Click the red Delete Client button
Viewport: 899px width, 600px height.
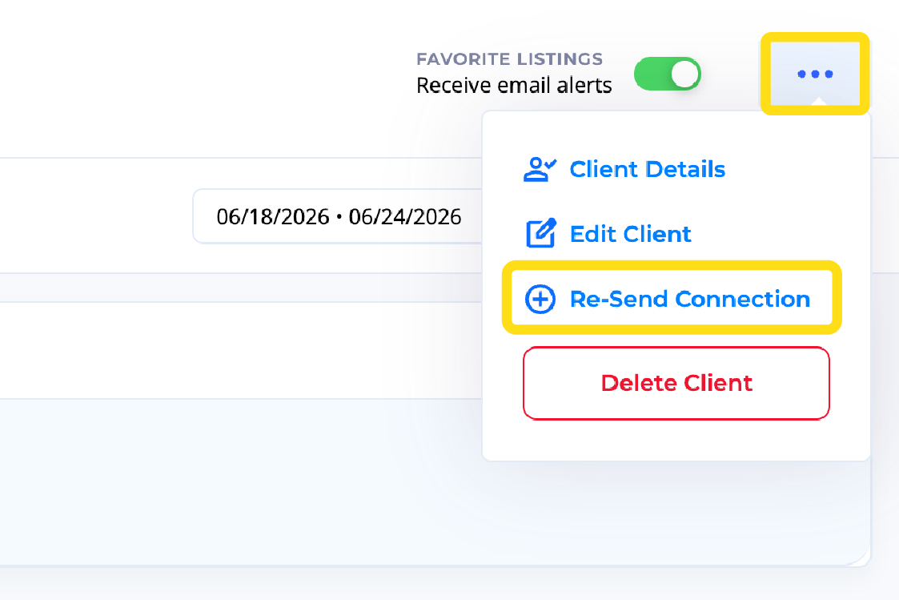pyautogui.click(x=676, y=383)
